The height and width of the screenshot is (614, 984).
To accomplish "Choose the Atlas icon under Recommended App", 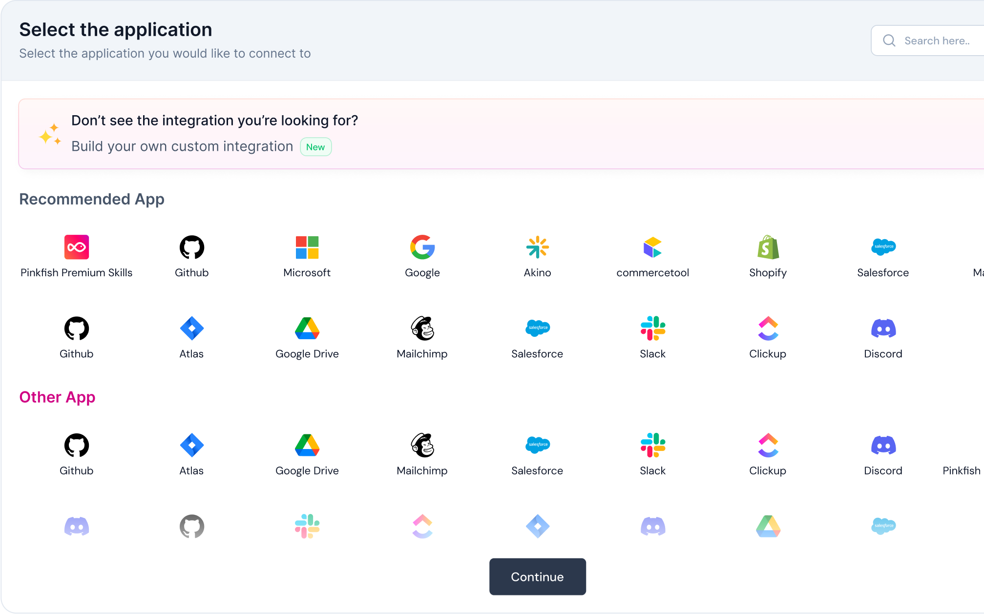I will click(192, 328).
